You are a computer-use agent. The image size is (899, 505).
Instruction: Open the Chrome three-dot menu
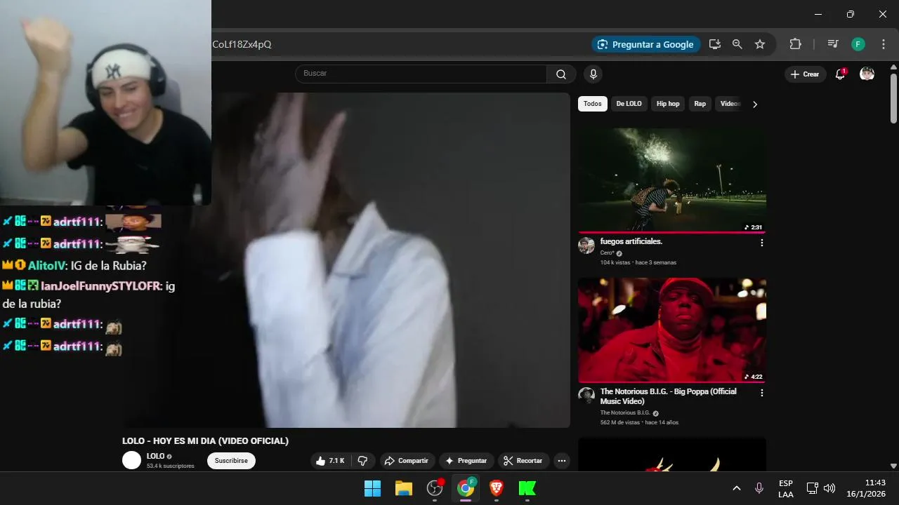[884, 44]
